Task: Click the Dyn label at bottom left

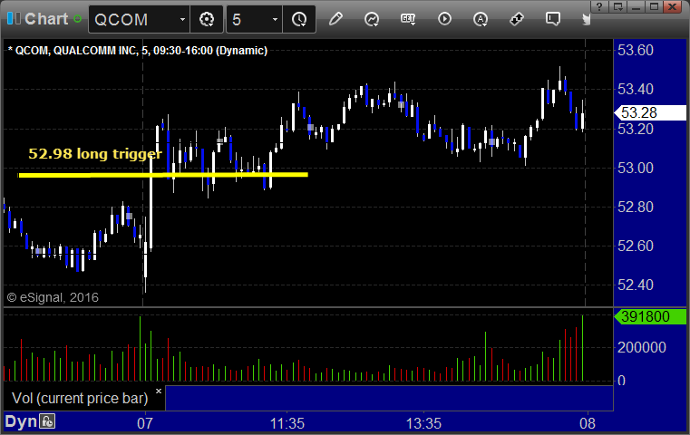Action: click(x=21, y=421)
